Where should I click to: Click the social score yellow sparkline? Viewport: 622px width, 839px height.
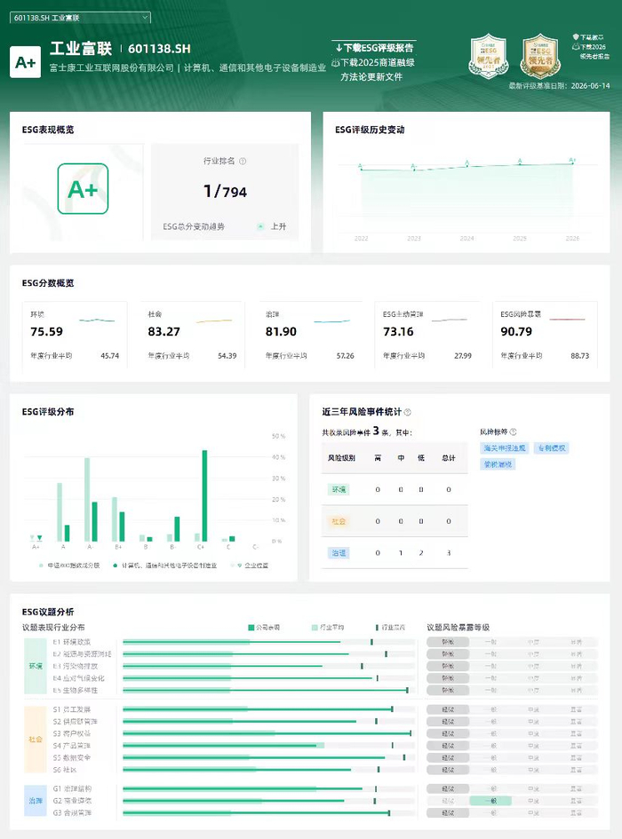(x=214, y=321)
